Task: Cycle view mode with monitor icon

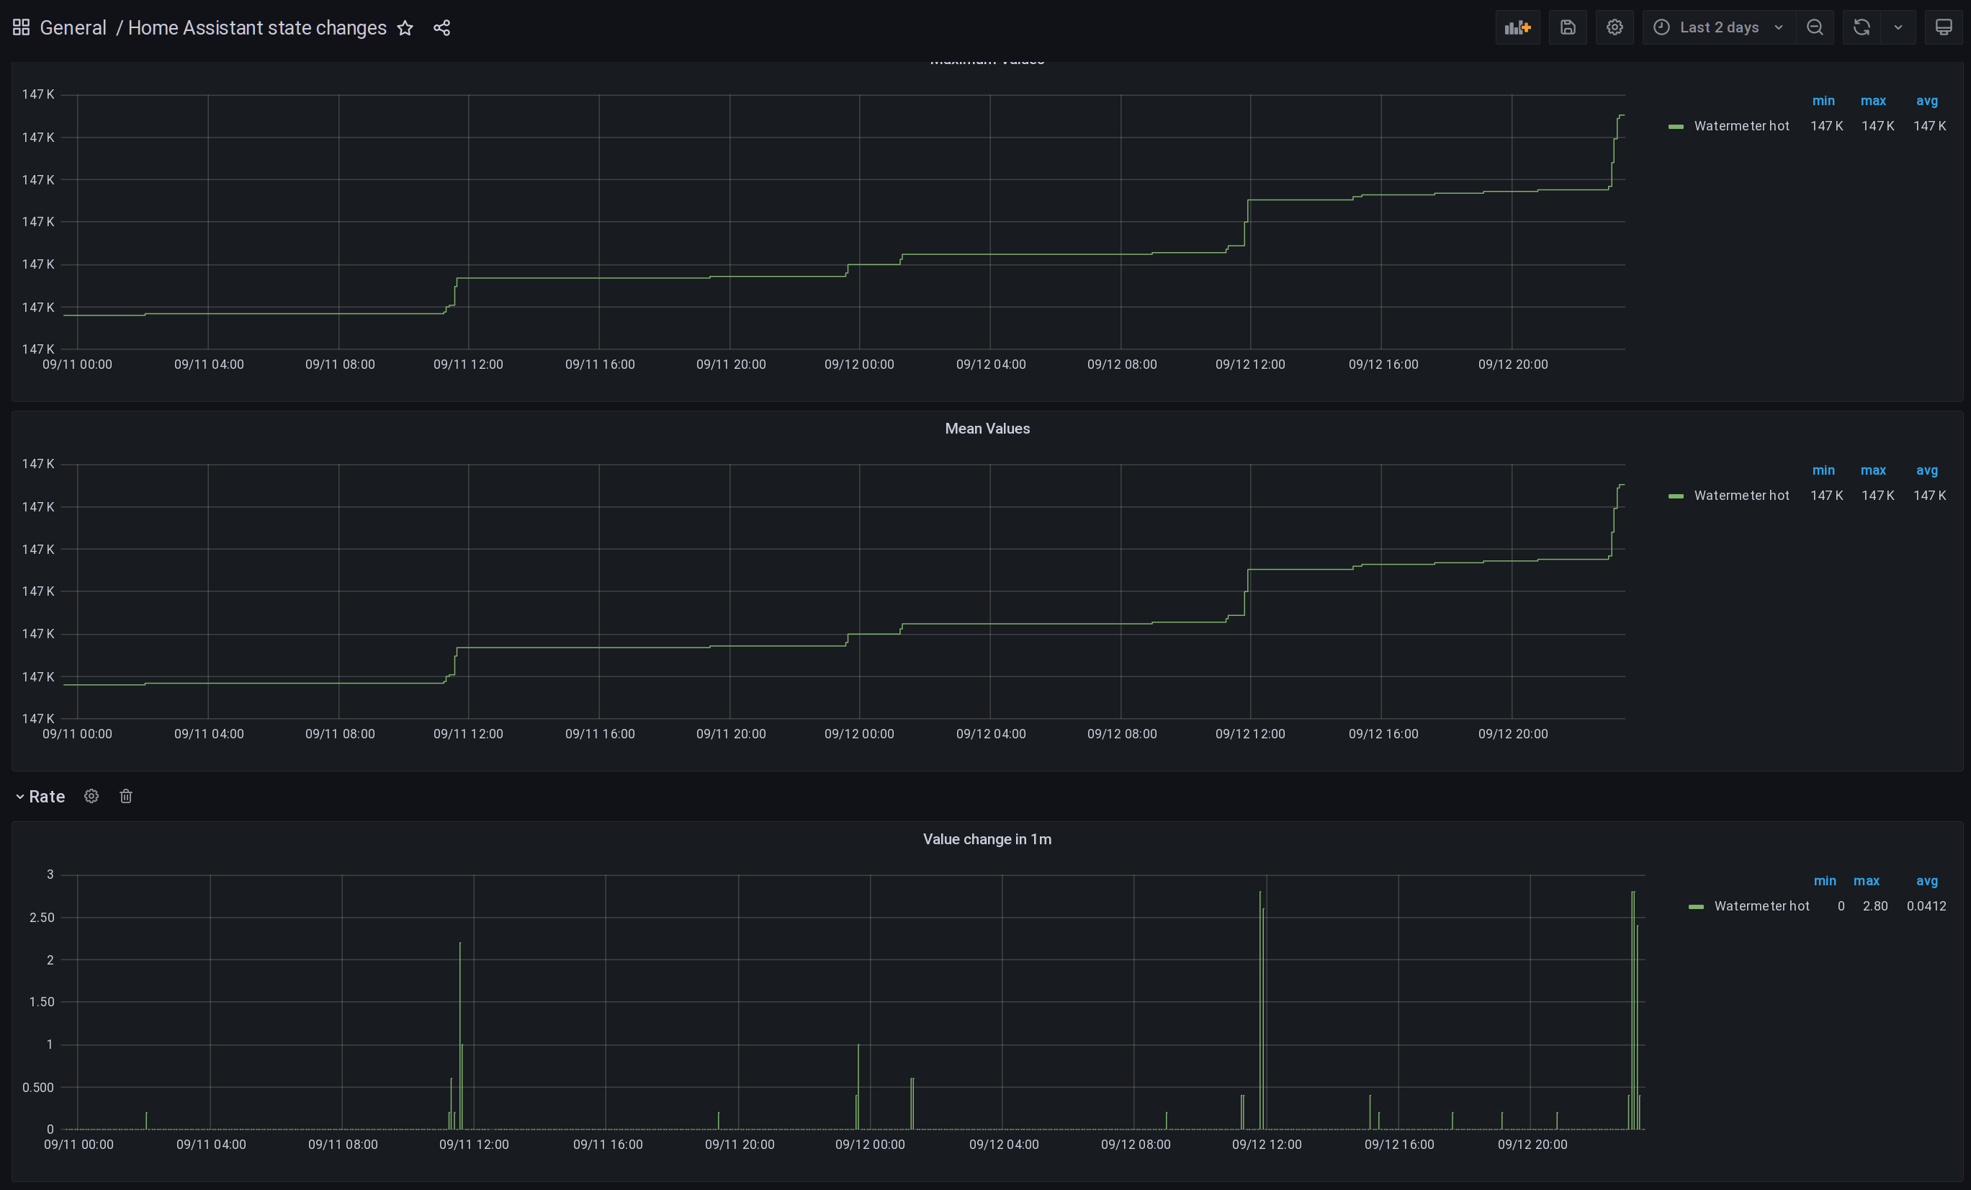Action: click(1943, 27)
